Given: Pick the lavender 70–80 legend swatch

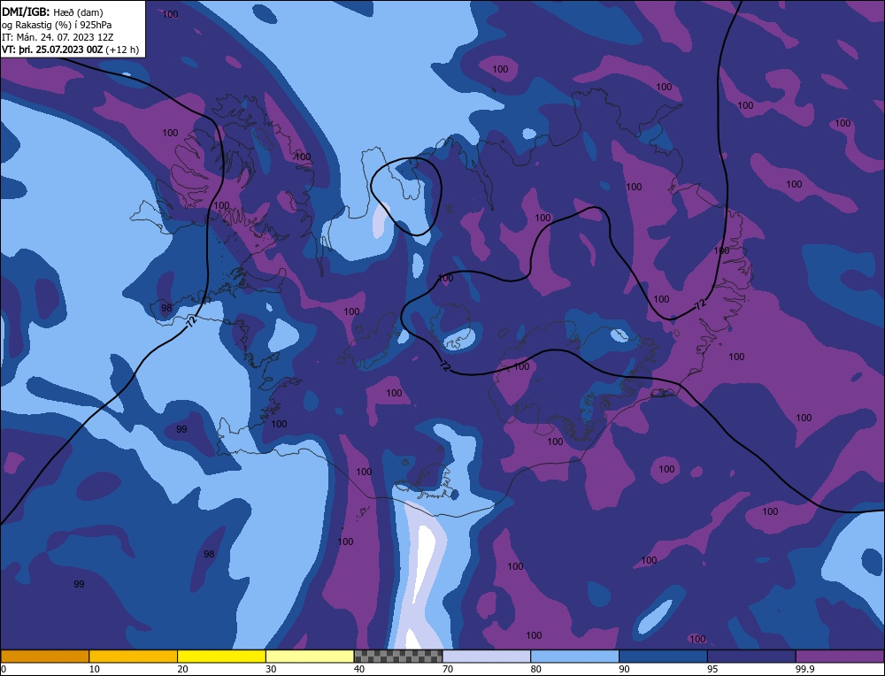Looking at the screenshot, I should click(487, 656).
